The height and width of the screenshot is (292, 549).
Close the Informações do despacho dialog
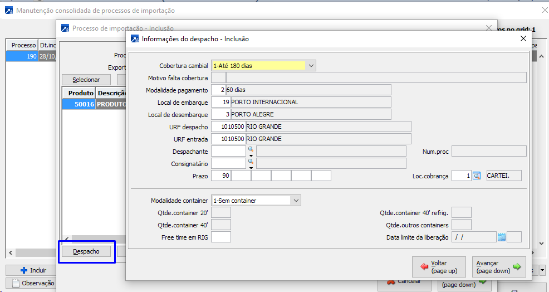(522, 39)
